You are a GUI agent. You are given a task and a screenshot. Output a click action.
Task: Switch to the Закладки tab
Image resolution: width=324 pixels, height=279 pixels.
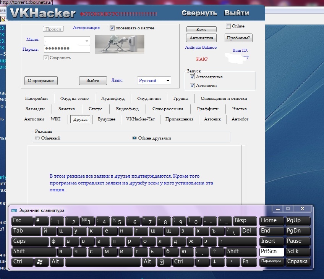[x=35, y=109]
